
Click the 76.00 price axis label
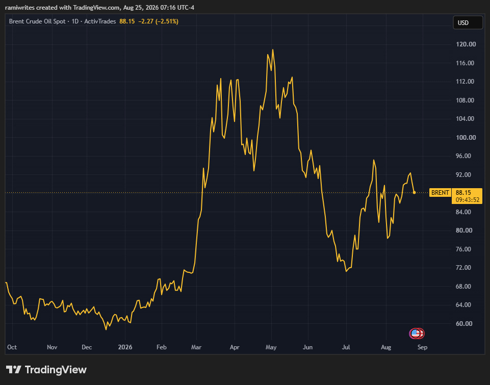[x=463, y=249]
